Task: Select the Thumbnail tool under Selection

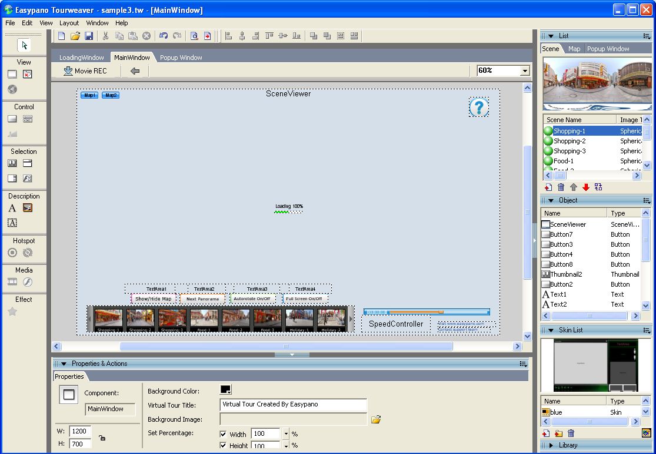Action: (12, 163)
